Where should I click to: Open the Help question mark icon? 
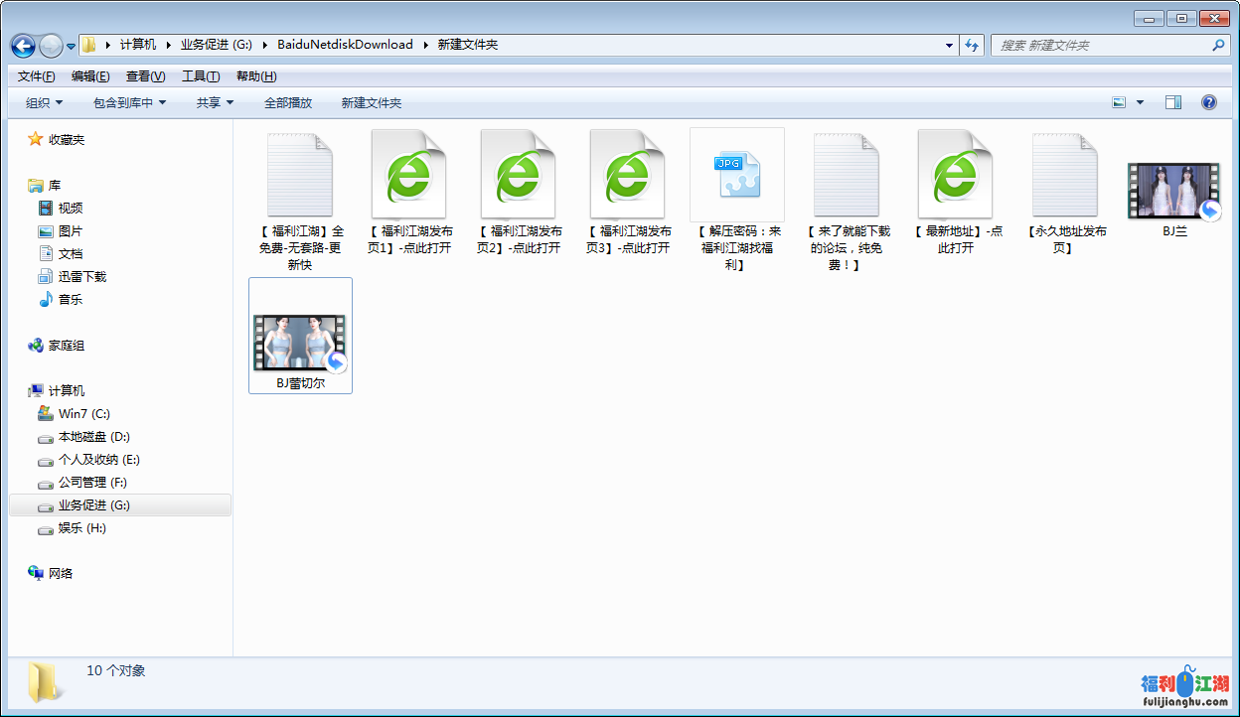pyautogui.click(x=1209, y=102)
